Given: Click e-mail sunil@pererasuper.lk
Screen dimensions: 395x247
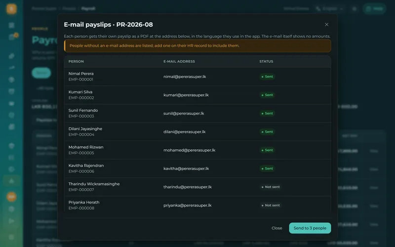Looking at the screenshot, I should [x=184, y=114].
